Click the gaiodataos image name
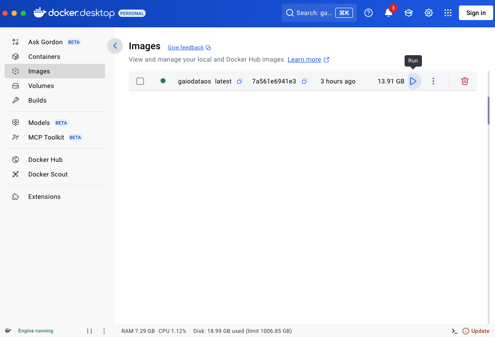Viewport: 495px width, 337px height. 195,81
